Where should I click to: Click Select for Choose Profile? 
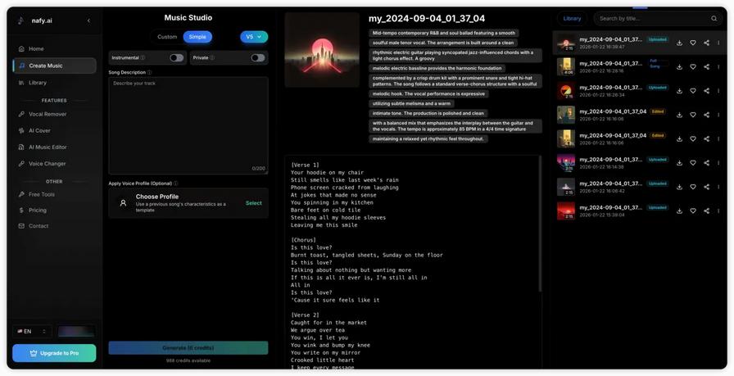pos(254,203)
